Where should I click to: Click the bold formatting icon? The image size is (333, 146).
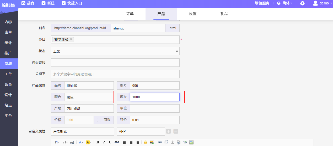coord(98,142)
